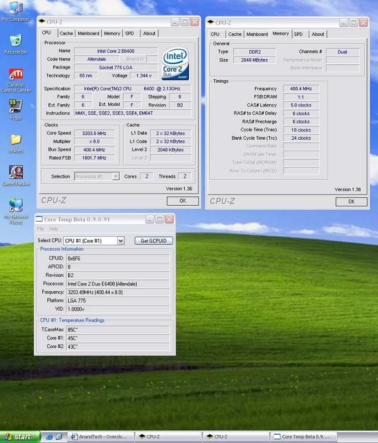
Task: Click the Get GCPUID button
Action: pyautogui.click(x=154, y=241)
